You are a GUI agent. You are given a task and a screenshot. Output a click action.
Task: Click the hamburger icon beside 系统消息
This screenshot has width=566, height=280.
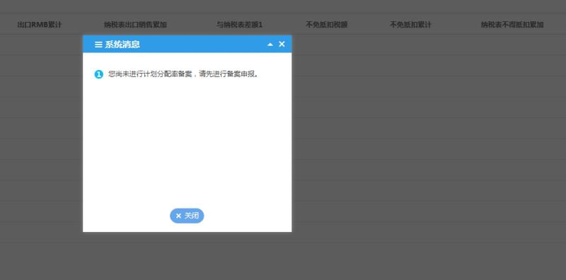[x=98, y=45]
